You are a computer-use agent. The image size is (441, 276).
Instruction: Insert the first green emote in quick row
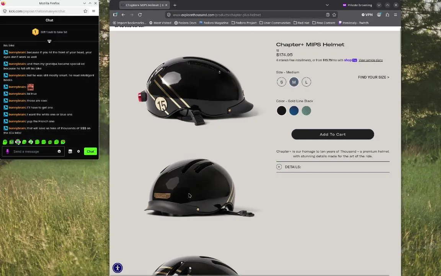coord(5,142)
